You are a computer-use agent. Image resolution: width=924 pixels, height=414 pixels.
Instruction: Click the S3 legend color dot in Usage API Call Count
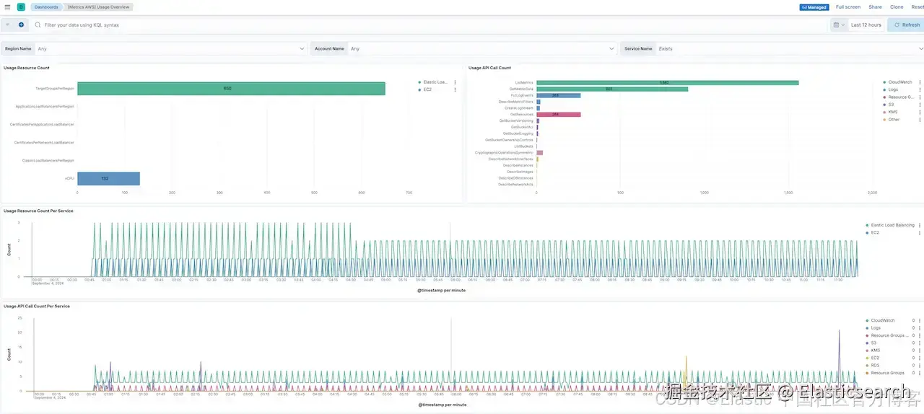884,105
